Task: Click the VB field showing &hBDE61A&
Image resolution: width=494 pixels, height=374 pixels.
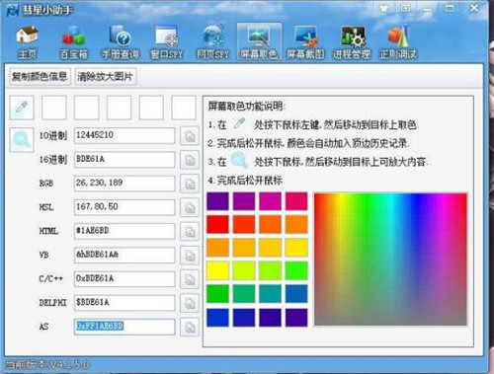Action: (x=124, y=255)
